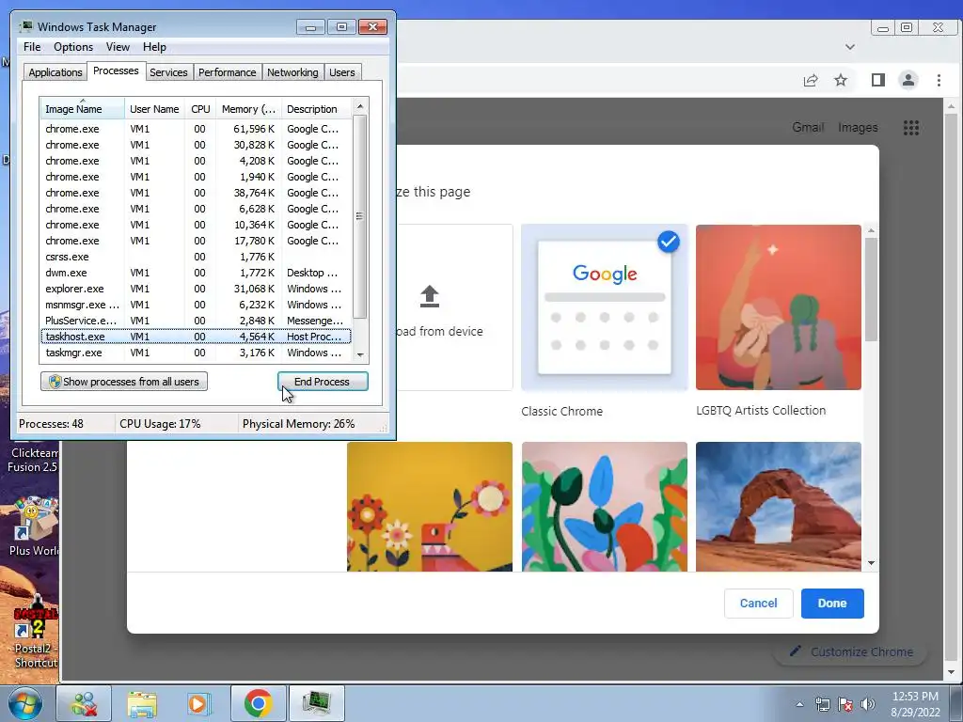This screenshot has height=722, width=963.
Task: Open the Plus World desktop shortcut
Action: [x=34, y=526]
